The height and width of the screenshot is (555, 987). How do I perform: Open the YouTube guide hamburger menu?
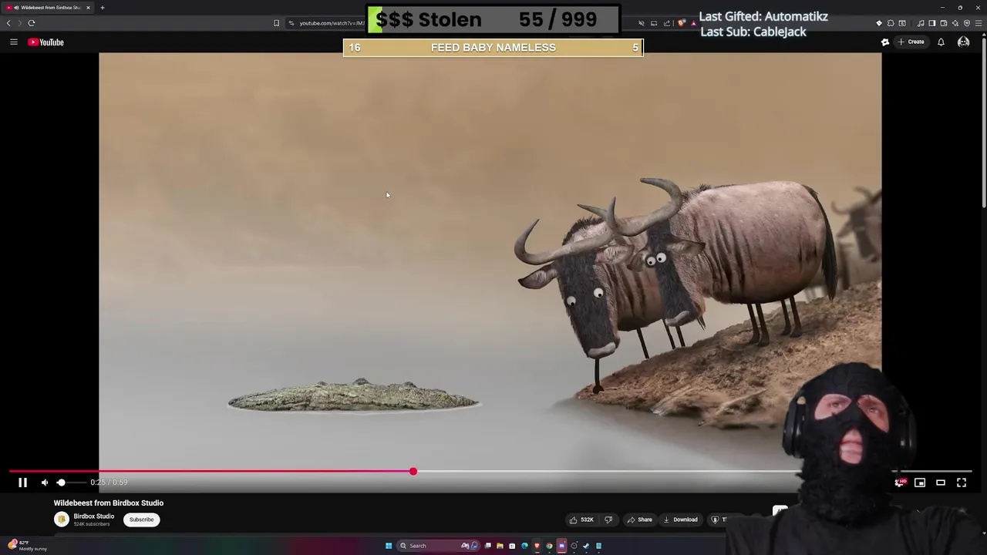(x=14, y=42)
